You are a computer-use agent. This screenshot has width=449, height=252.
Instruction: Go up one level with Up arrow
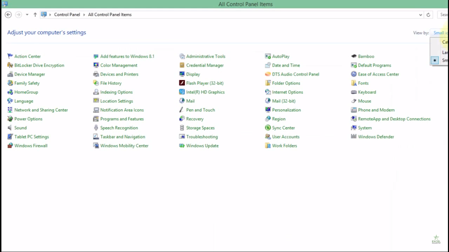click(35, 15)
